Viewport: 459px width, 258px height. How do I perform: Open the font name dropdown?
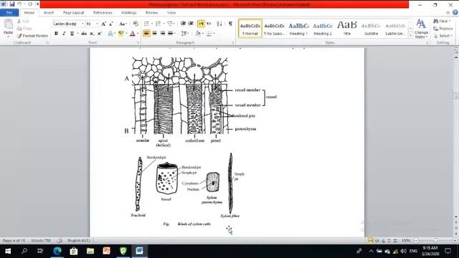[x=82, y=24]
